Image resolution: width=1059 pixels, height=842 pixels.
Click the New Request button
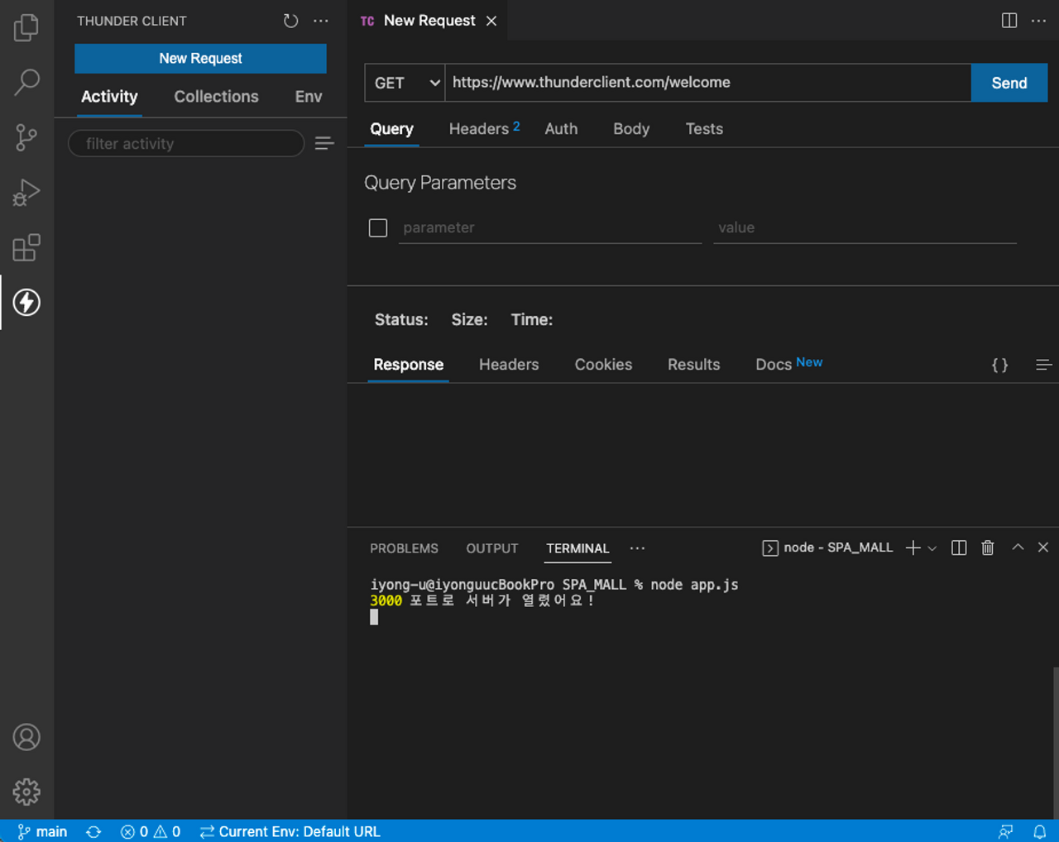(x=200, y=58)
